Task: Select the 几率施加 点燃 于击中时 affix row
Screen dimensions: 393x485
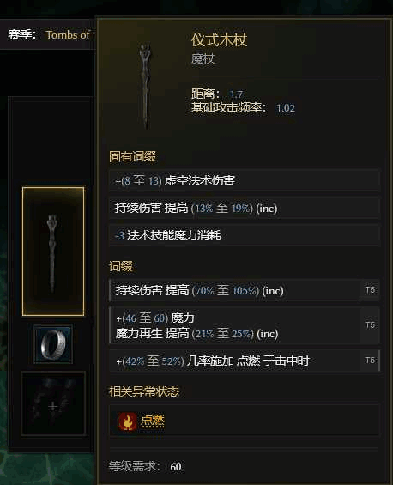Action: pyautogui.click(x=245, y=361)
